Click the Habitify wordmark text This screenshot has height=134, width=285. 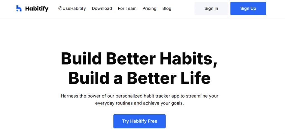(x=36, y=9)
